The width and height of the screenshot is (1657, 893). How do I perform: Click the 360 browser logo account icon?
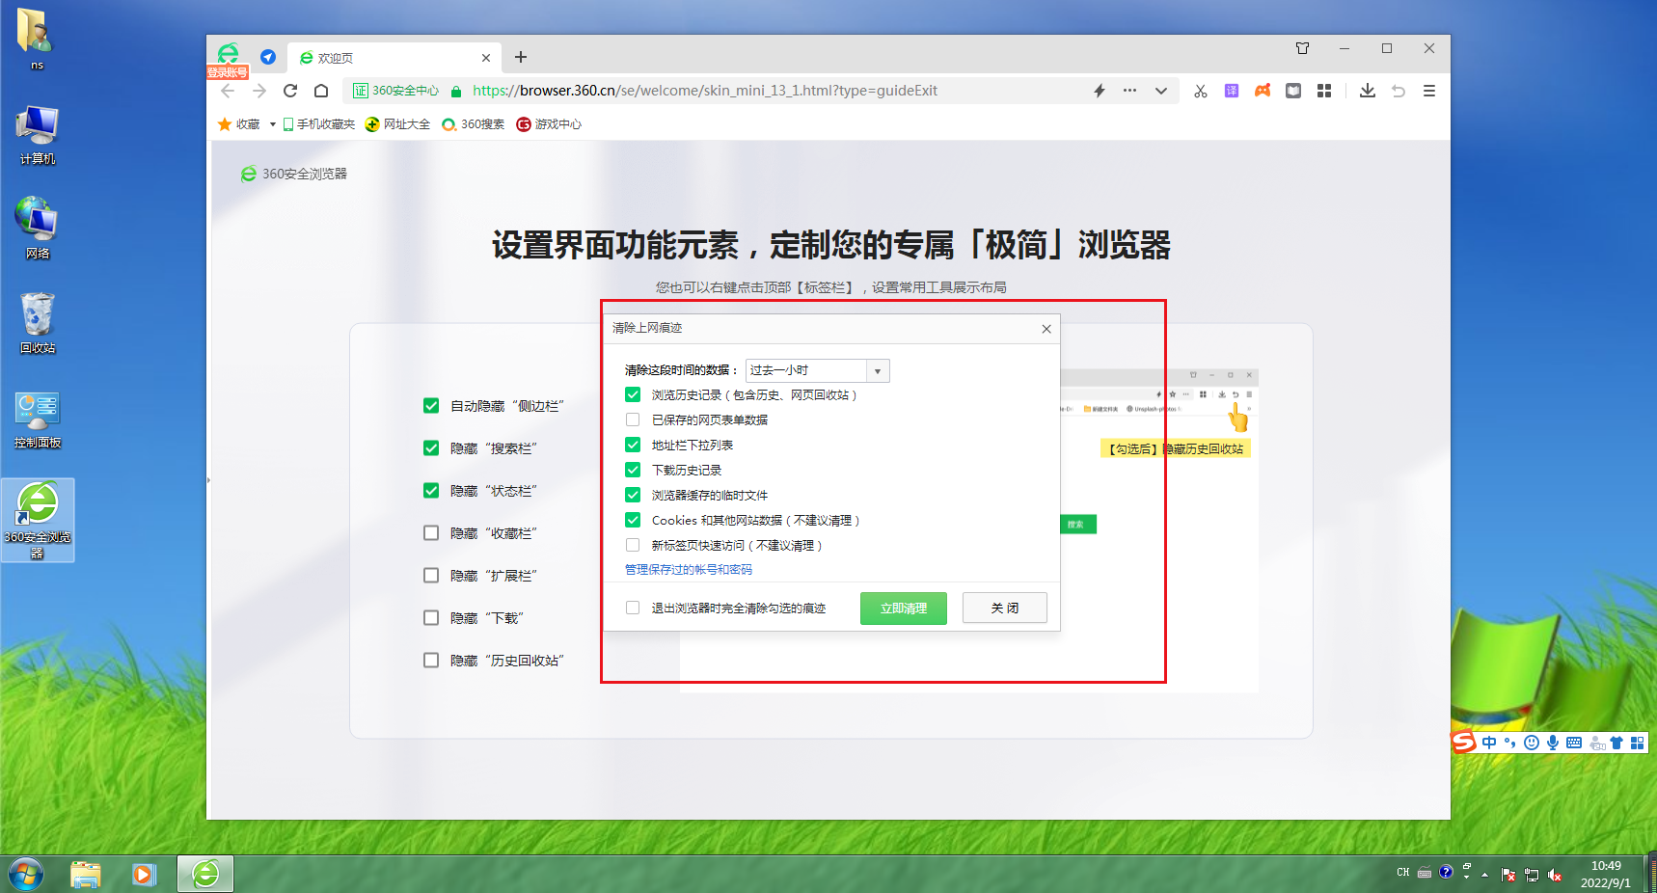coord(229,54)
